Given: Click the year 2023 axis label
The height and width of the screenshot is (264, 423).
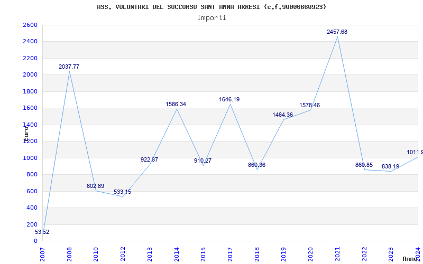Looking at the screenshot, I should 391,254.
